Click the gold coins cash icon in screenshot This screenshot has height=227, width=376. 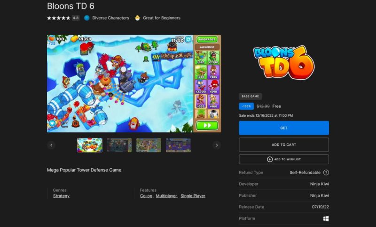[74, 38]
